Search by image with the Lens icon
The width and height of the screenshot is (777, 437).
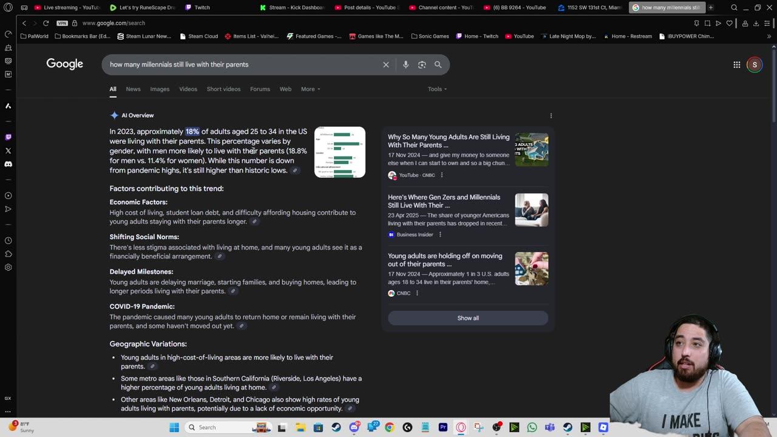(x=422, y=64)
